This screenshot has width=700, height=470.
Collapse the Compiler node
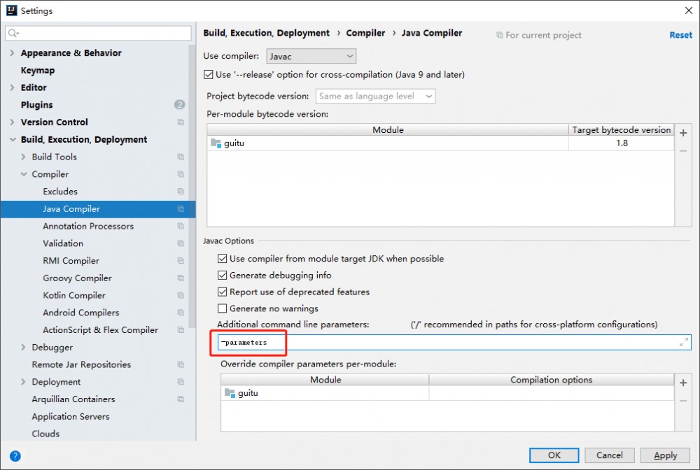click(24, 174)
